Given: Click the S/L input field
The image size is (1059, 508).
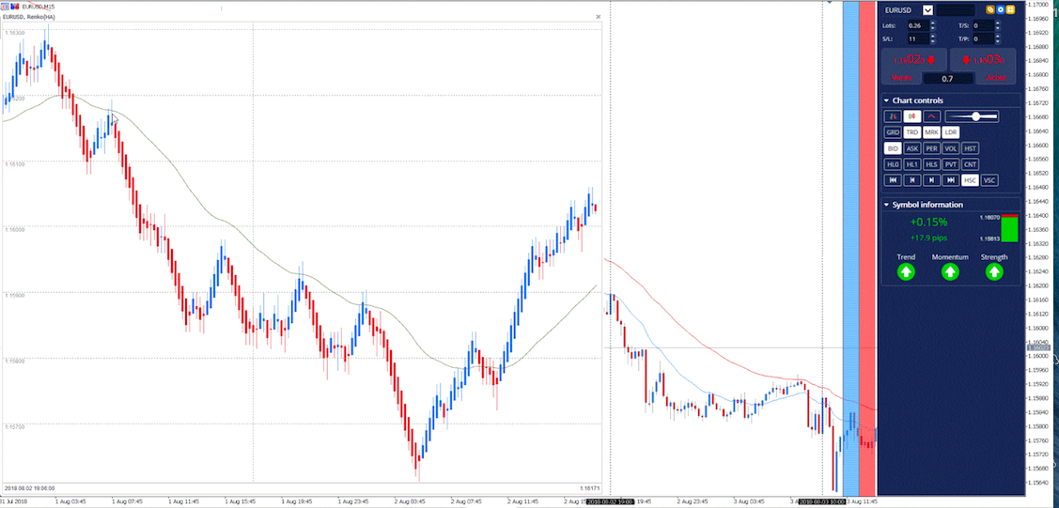Looking at the screenshot, I should pyautogui.click(x=919, y=39).
